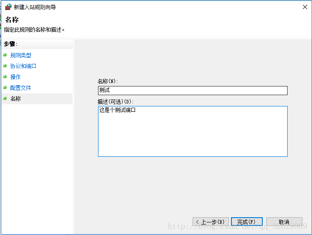Click the 描述(可选)(D): label
Viewport: 312px width, 235px height.
coord(115,102)
